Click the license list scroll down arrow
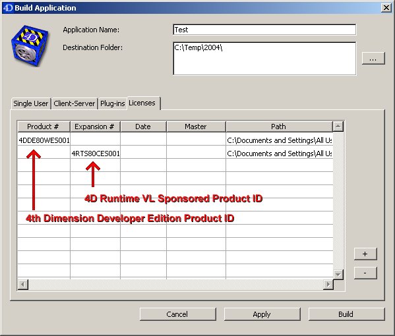Image resolution: width=395 pixels, height=336 pixels. point(338,274)
